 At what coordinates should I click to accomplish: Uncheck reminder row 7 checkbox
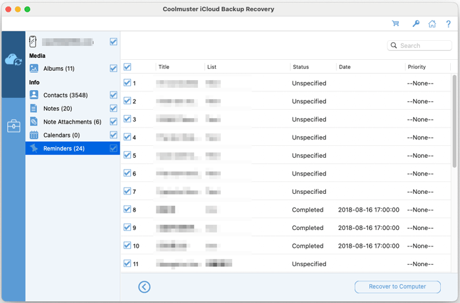click(127, 191)
